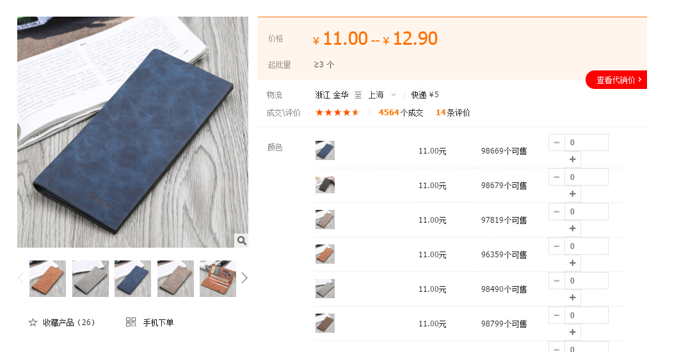The width and height of the screenshot is (695, 352).
Task: Open the QR code mobile order icon
Action: 131,323
